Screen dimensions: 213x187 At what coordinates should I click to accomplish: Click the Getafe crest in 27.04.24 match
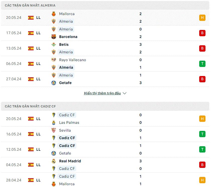tap(54, 83)
